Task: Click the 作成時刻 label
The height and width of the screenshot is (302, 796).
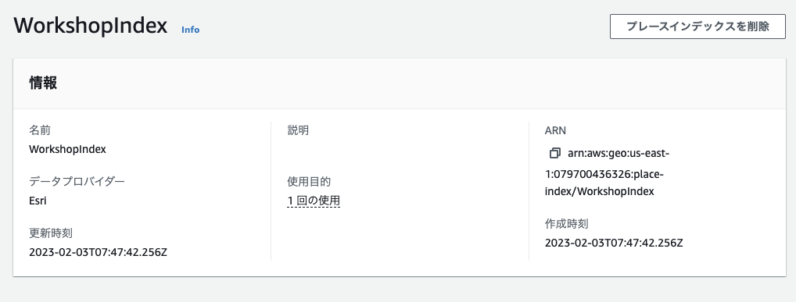Action: [567, 223]
